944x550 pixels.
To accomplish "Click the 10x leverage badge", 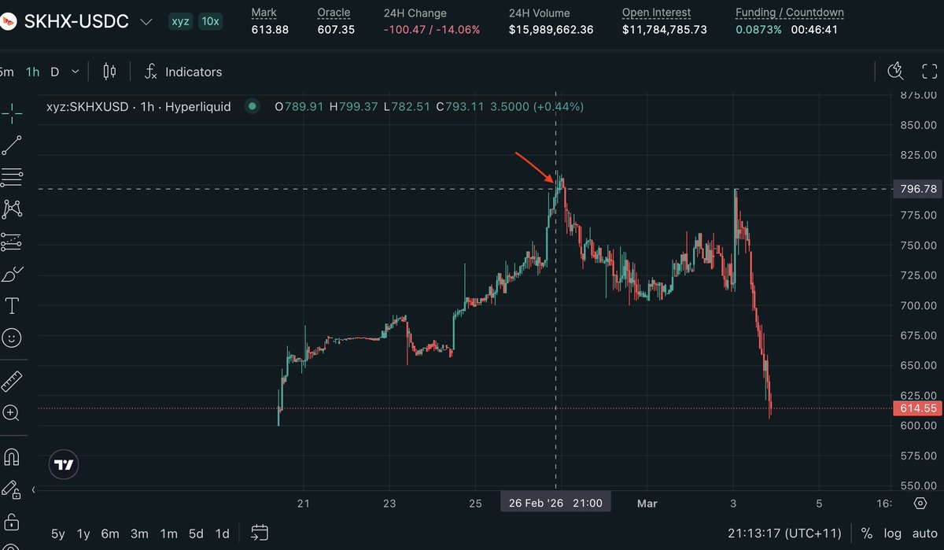I will pos(209,21).
